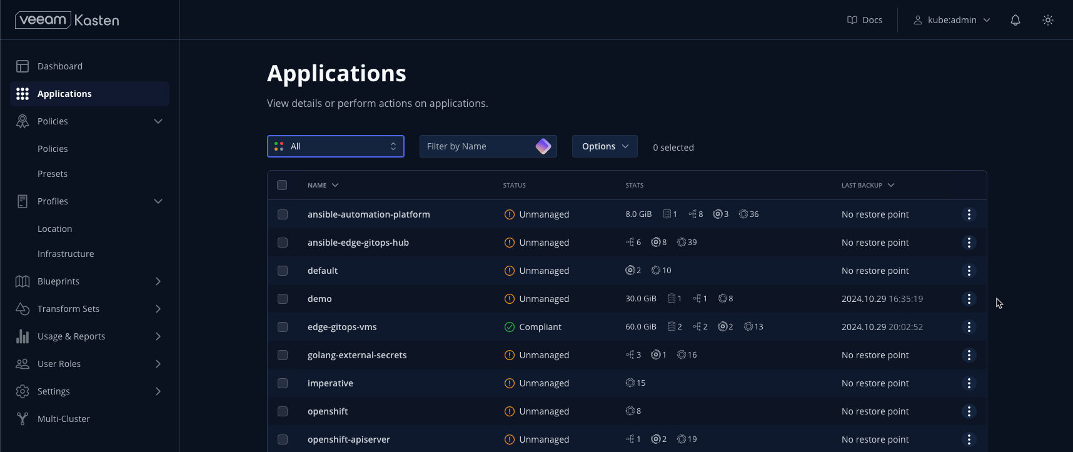Viewport: 1073px width, 452px height.
Task: Click the Settings gear icon
Action: pos(23,391)
